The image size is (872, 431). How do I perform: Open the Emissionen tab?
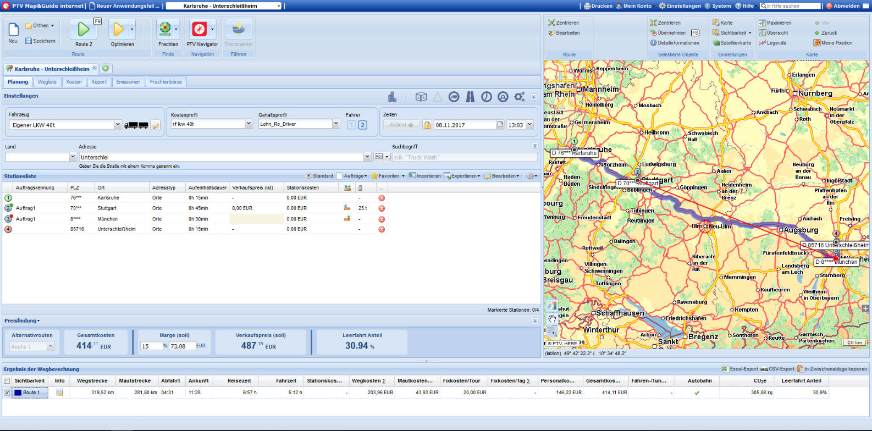(128, 82)
